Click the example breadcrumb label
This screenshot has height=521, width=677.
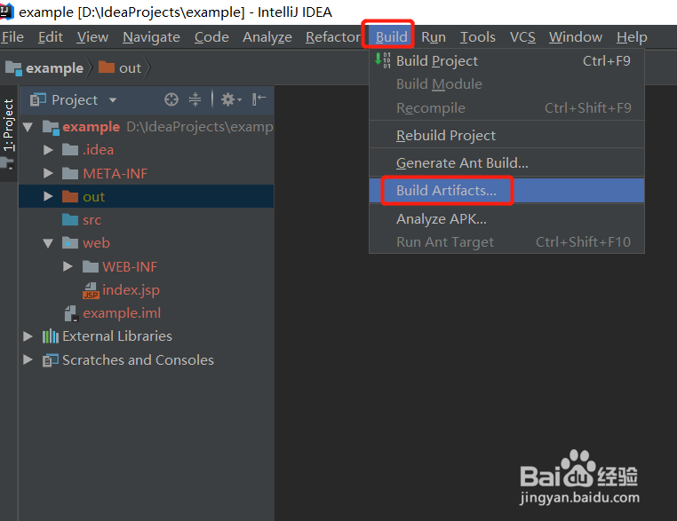(x=54, y=68)
